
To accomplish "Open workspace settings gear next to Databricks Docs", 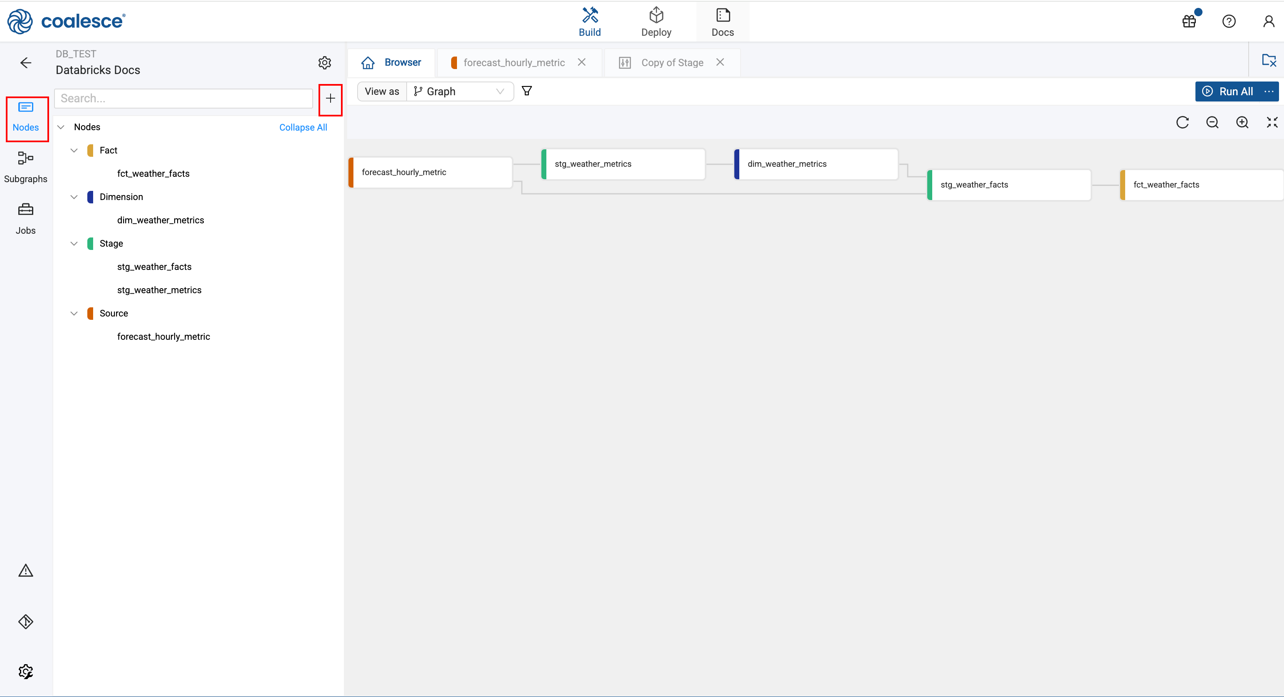I will [324, 62].
